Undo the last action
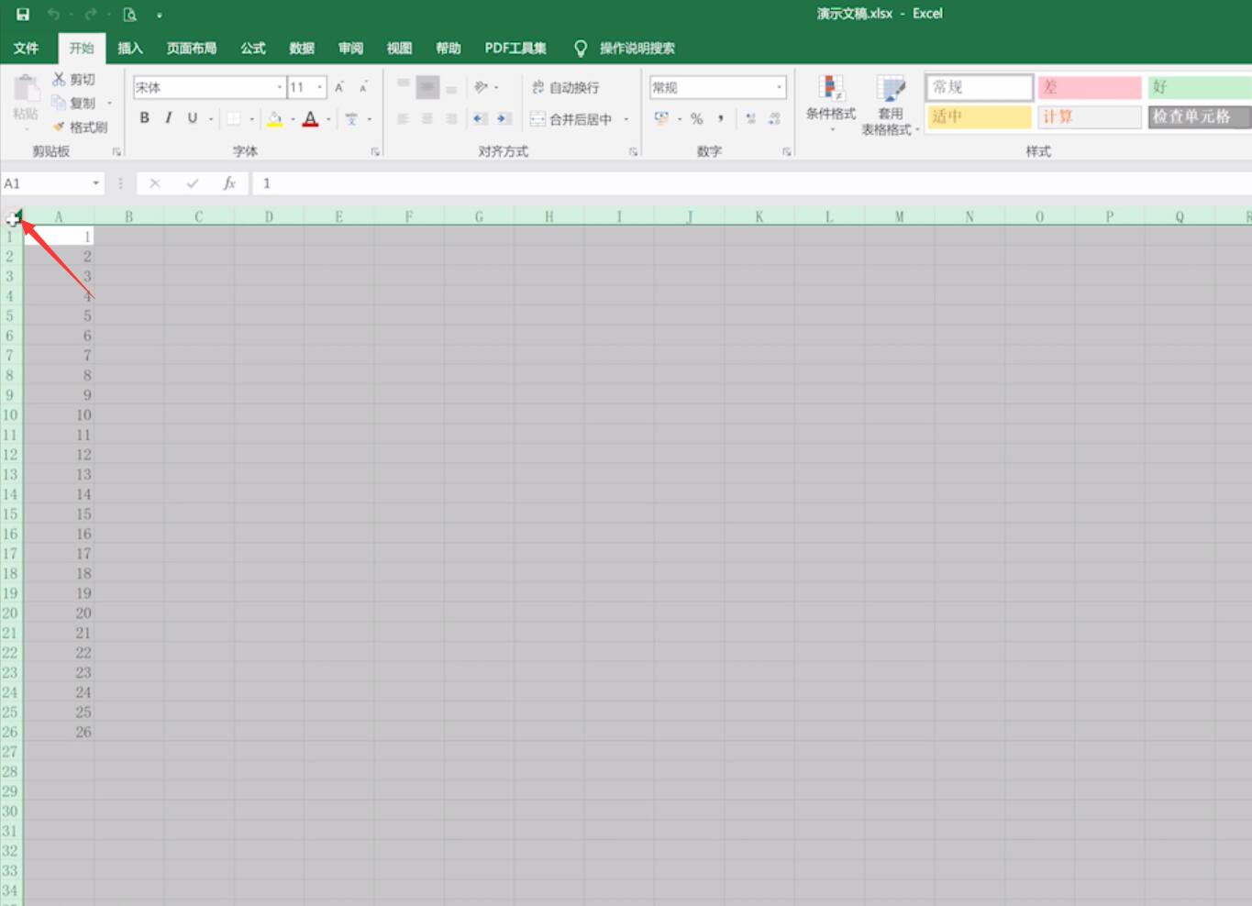 coord(53,14)
